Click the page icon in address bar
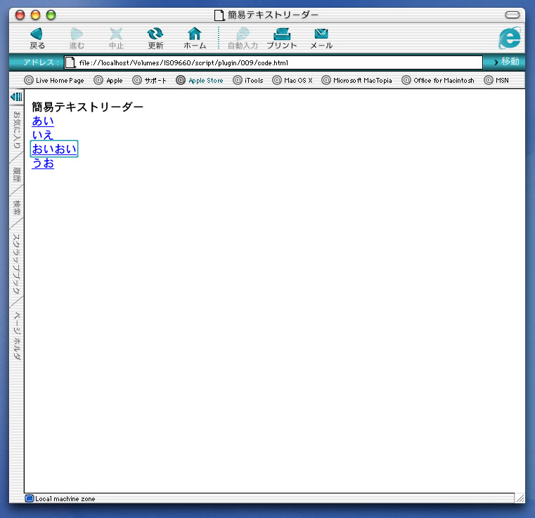This screenshot has width=535, height=518. click(70, 62)
